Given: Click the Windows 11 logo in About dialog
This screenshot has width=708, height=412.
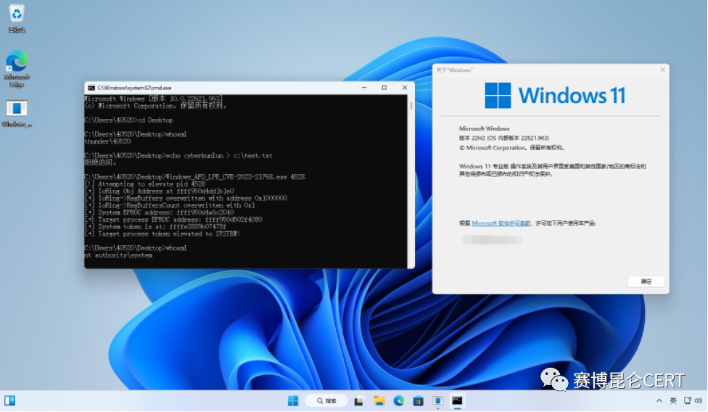Looking at the screenshot, I should pos(555,95).
